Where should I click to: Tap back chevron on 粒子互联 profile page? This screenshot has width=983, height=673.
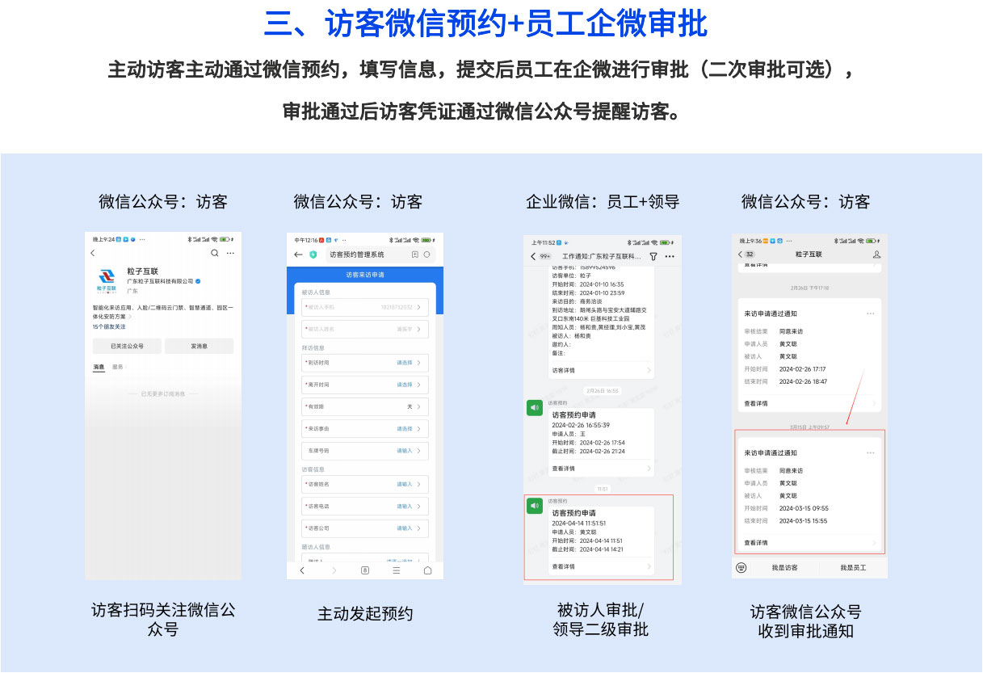92,253
